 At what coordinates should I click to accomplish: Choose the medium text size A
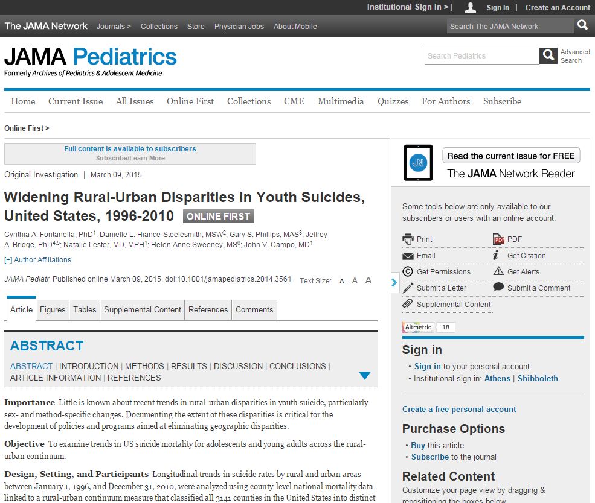tap(355, 280)
